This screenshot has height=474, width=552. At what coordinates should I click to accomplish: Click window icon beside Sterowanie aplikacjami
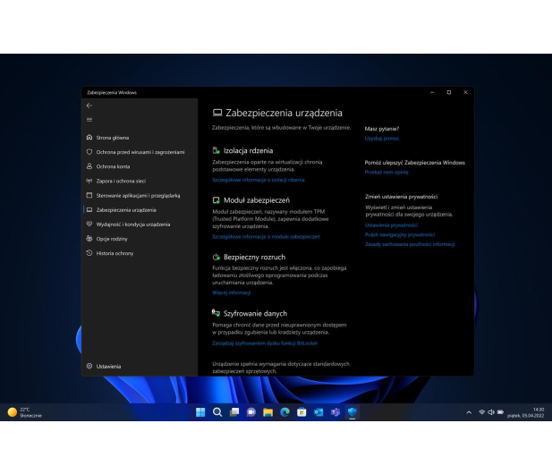coord(89,195)
